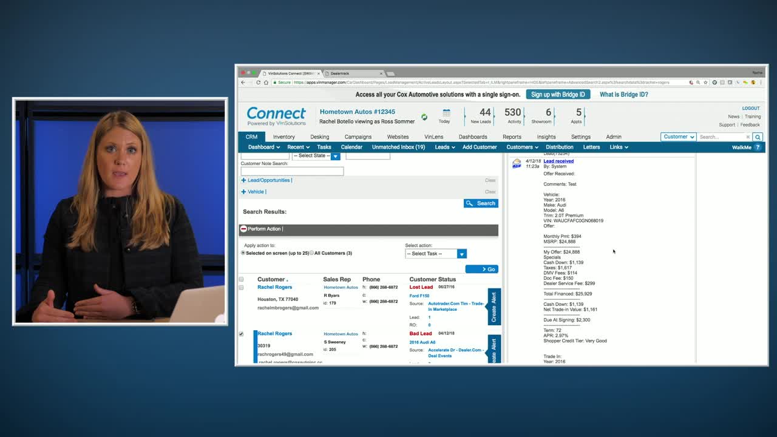Open the Insights tab
777x437 pixels.
(x=546, y=137)
